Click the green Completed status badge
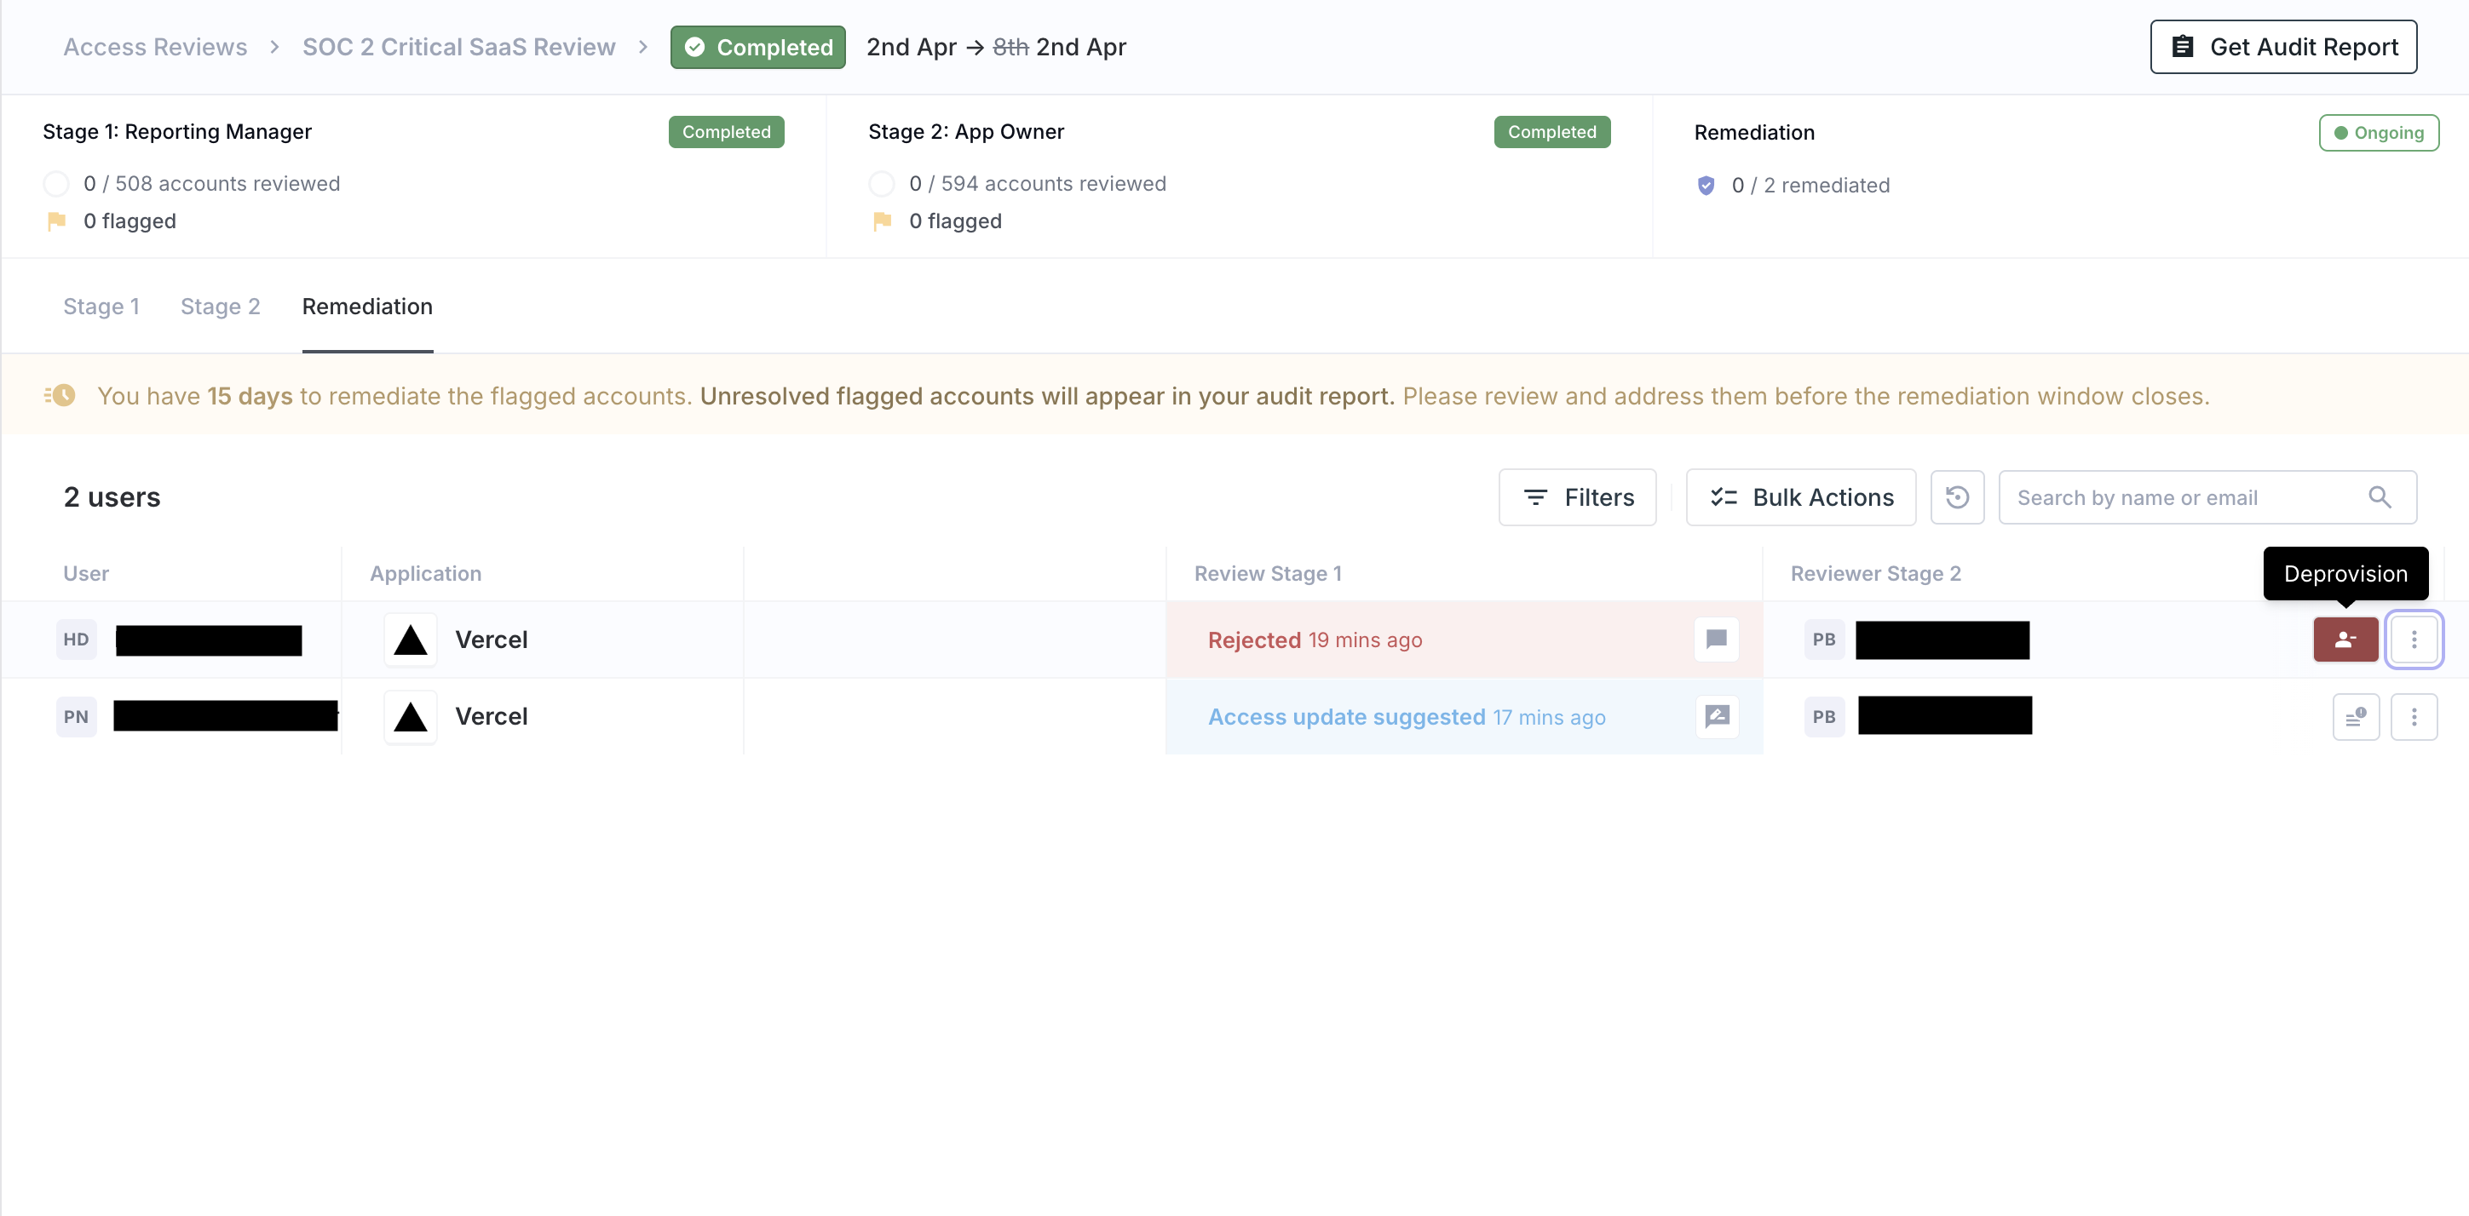2469x1216 pixels. tap(757, 47)
